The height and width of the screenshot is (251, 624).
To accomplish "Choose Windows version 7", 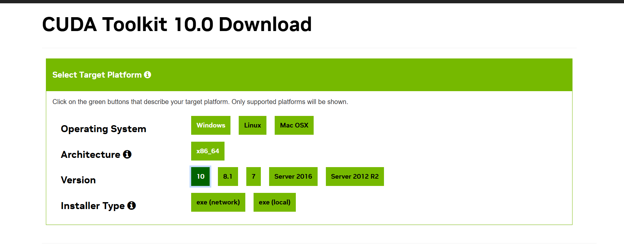I will [x=254, y=176].
